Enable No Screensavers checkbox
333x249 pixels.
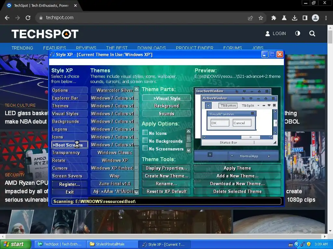point(145,148)
